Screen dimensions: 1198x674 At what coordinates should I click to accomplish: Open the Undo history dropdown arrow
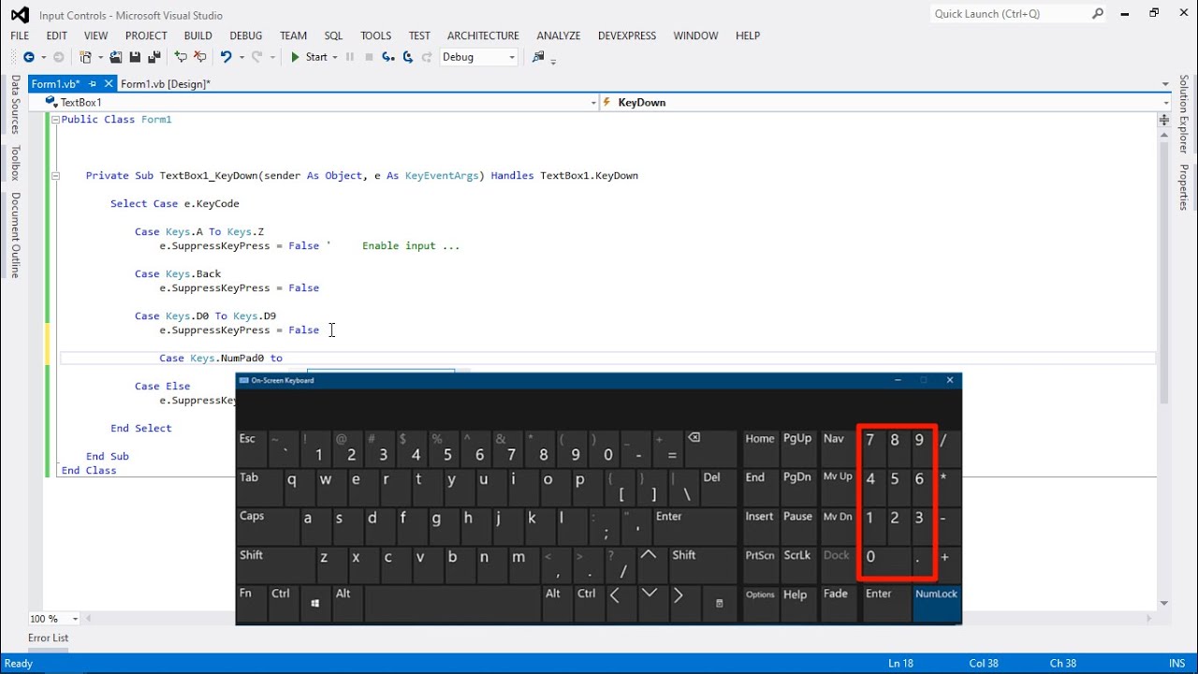(241, 57)
